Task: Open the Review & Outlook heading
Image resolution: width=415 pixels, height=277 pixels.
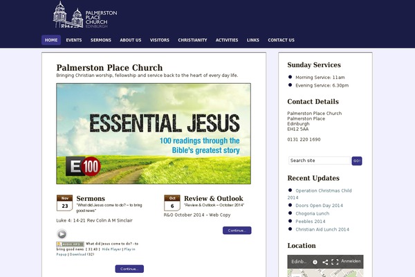Action: coord(213,199)
